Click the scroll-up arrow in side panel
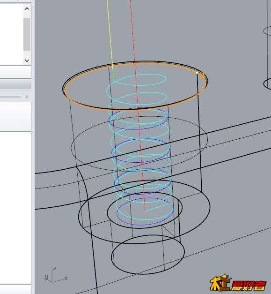Image resolution: width=271 pixels, height=294 pixels. tap(27, 8)
